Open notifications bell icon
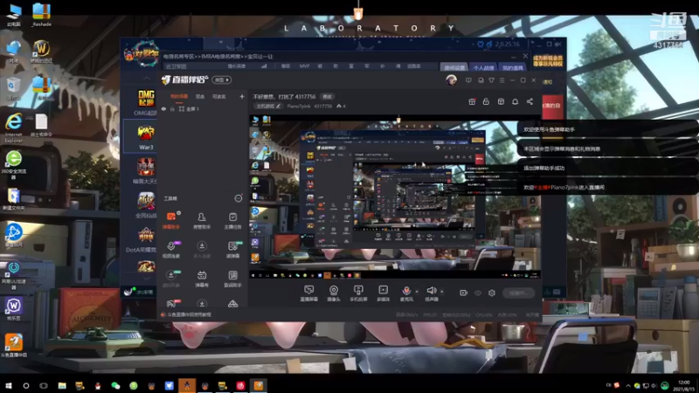 click(515, 101)
